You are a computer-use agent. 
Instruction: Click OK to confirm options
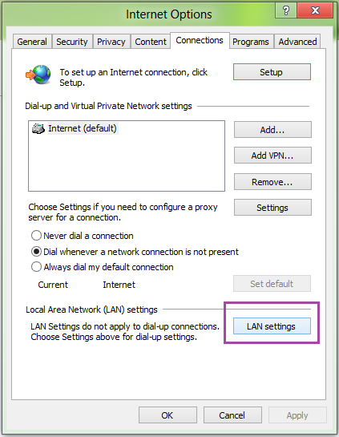167,415
